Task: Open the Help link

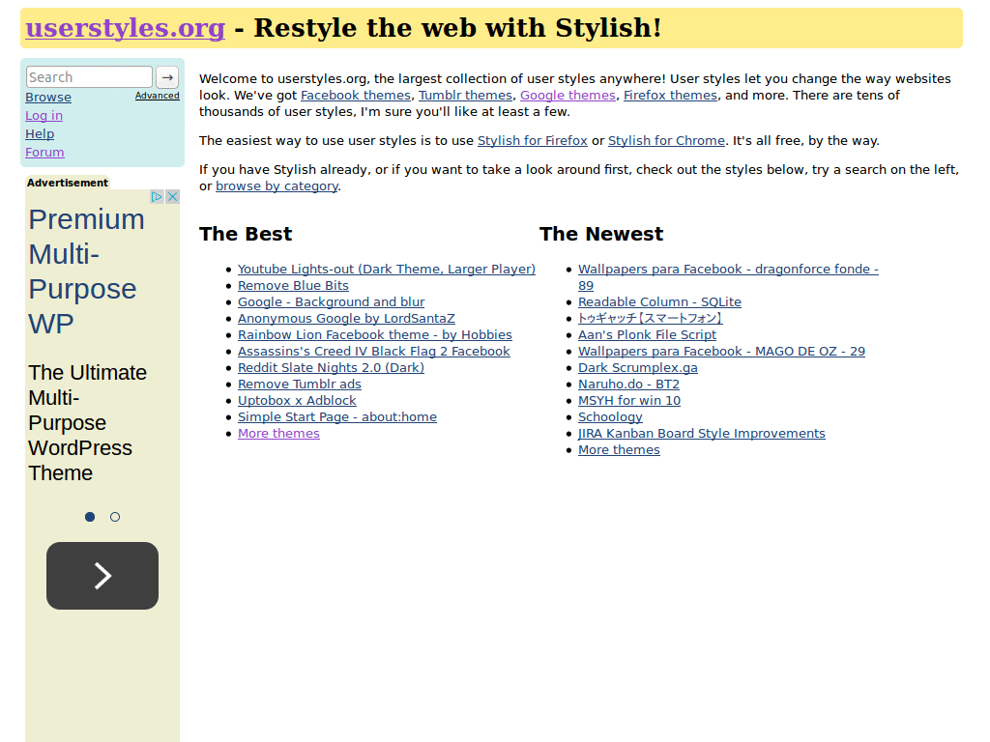Action: click(x=40, y=133)
